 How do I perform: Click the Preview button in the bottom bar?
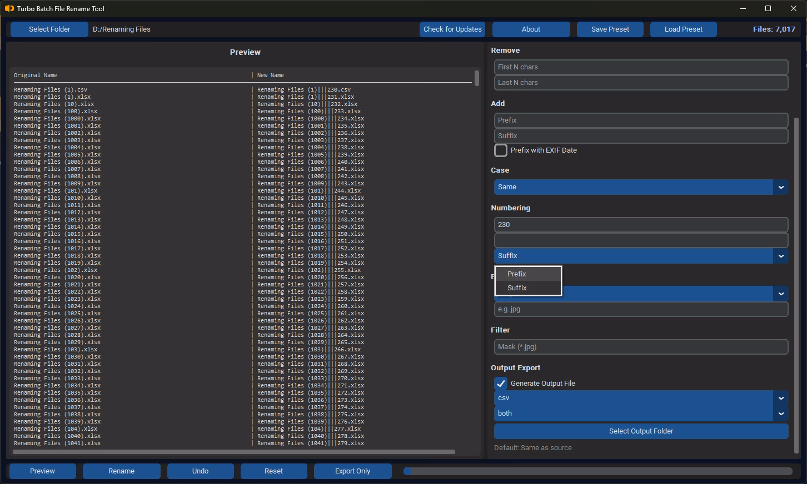click(43, 471)
